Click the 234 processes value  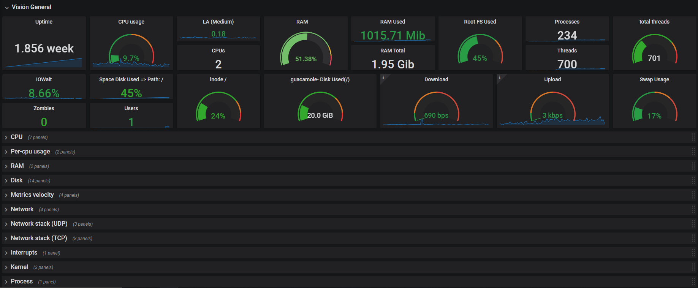click(x=567, y=35)
